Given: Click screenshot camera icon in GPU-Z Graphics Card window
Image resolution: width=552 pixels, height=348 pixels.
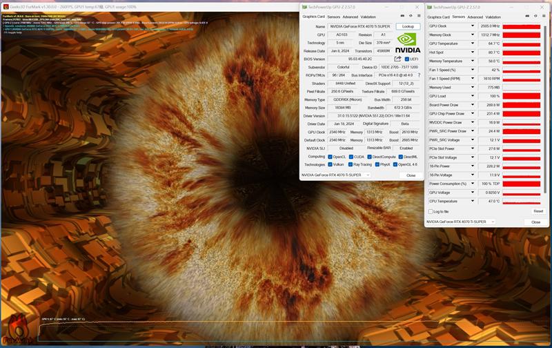Looking at the screenshot, I should (402, 16).
